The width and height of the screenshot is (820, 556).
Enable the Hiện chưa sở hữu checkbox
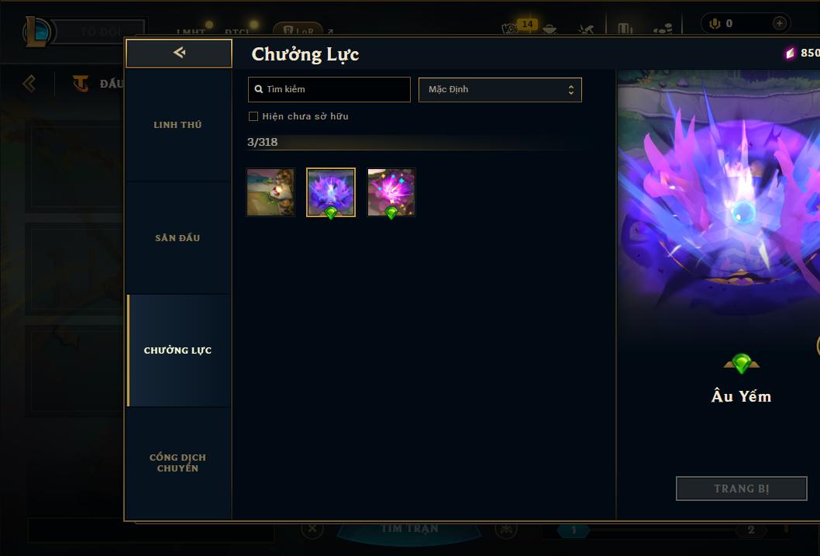pyautogui.click(x=253, y=116)
